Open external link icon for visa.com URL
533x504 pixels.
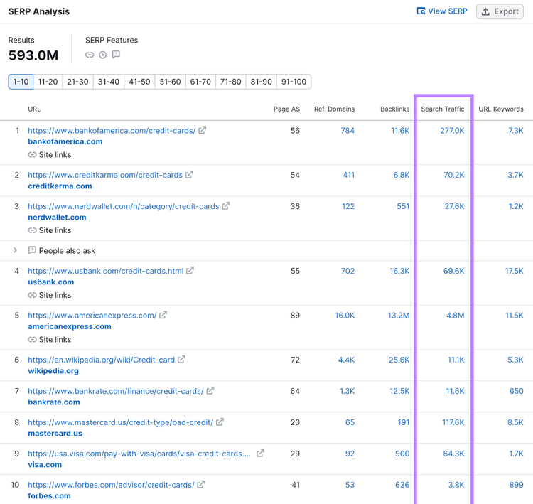tap(260, 454)
